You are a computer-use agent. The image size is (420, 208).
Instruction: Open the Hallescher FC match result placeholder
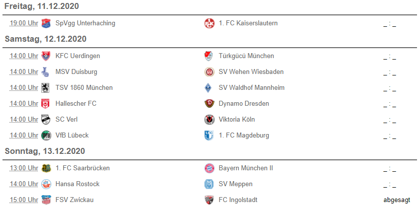(390, 105)
